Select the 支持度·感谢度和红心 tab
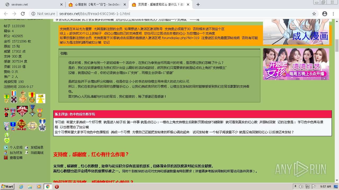The width and height of the screenshot is (339, 190). tap(160, 4)
